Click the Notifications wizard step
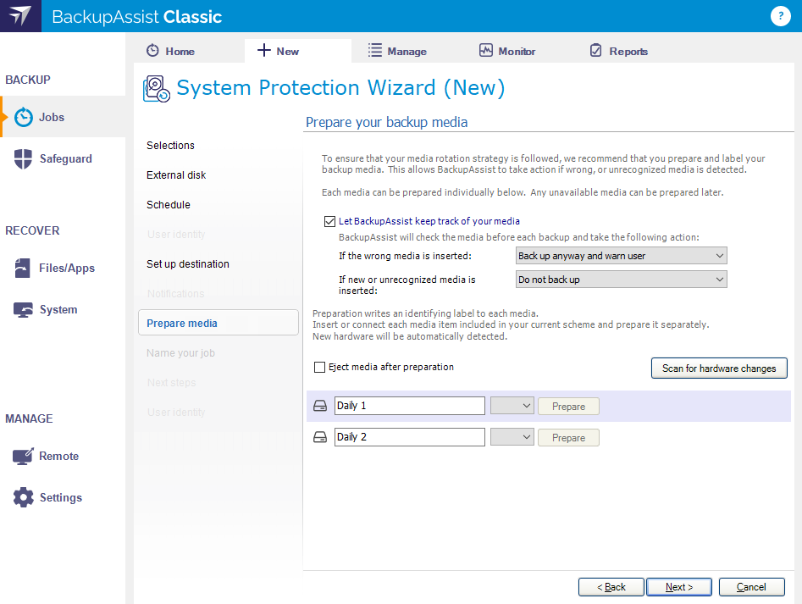 [x=175, y=294]
